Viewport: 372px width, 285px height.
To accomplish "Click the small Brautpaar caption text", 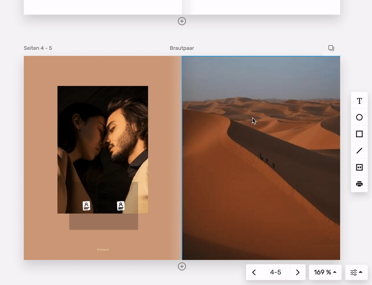I will [x=103, y=249].
